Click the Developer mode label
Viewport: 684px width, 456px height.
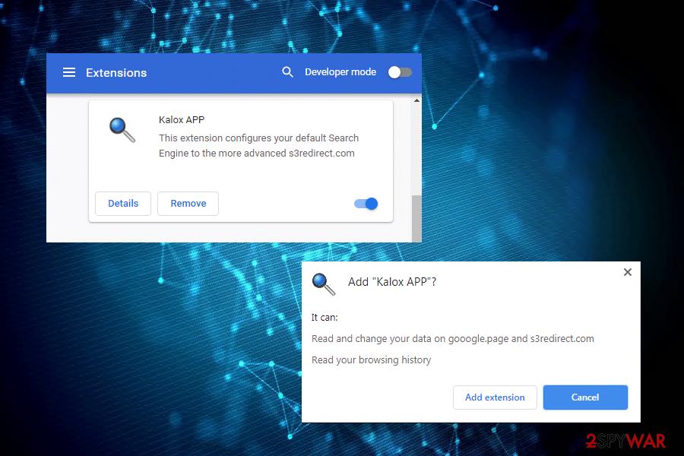tap(340, 72)
